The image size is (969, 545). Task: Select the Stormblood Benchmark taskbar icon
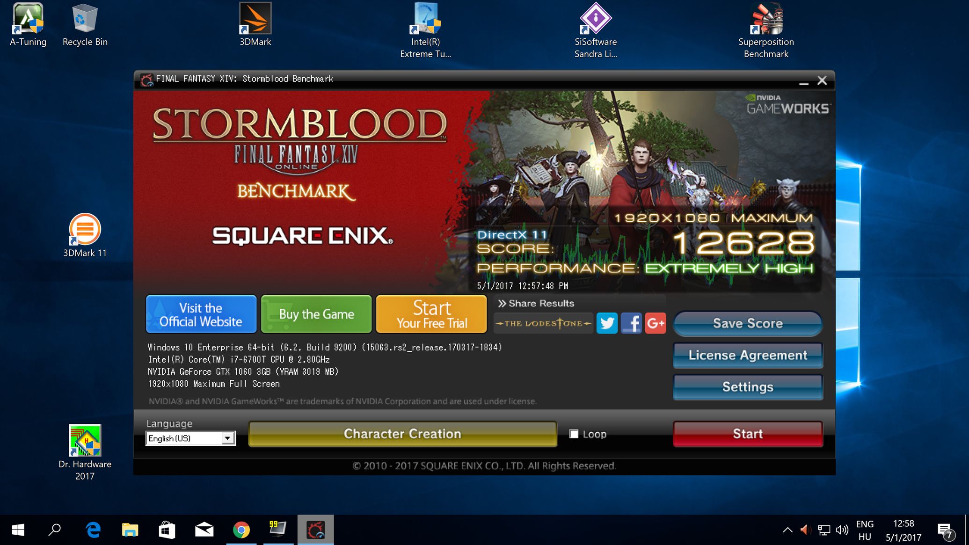[x=315, y=530]
